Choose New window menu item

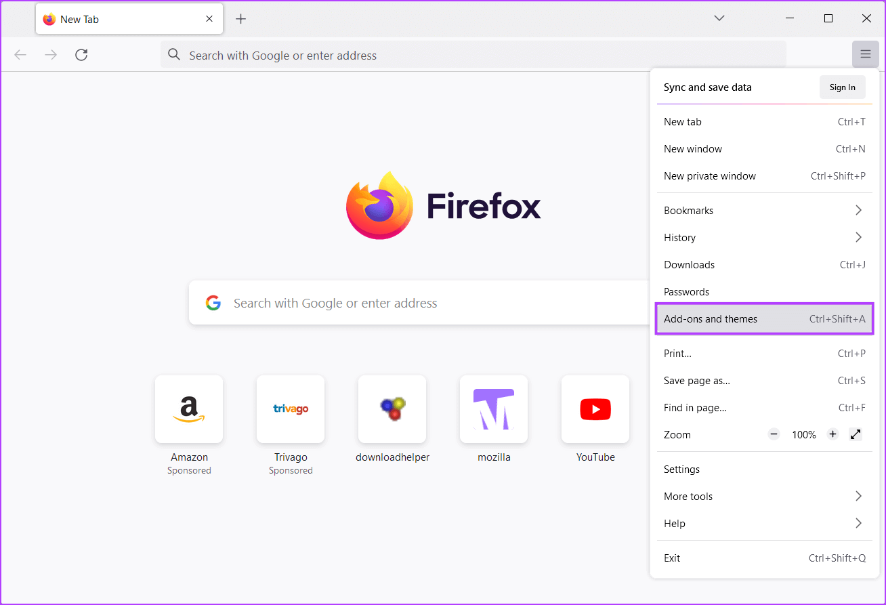coord(765,149)
